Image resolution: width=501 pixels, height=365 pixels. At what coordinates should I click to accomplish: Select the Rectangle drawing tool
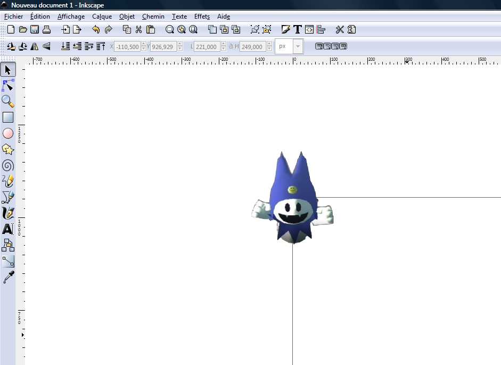(x=8, y=117)
